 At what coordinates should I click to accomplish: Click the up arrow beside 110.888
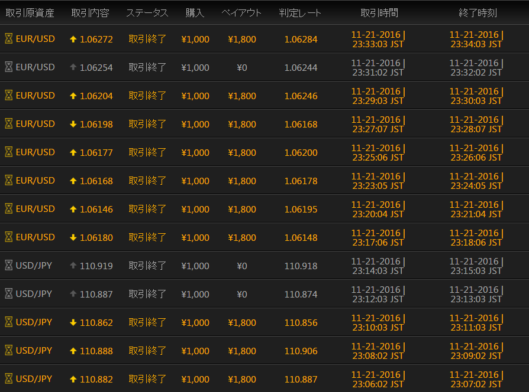pos(73,351)
